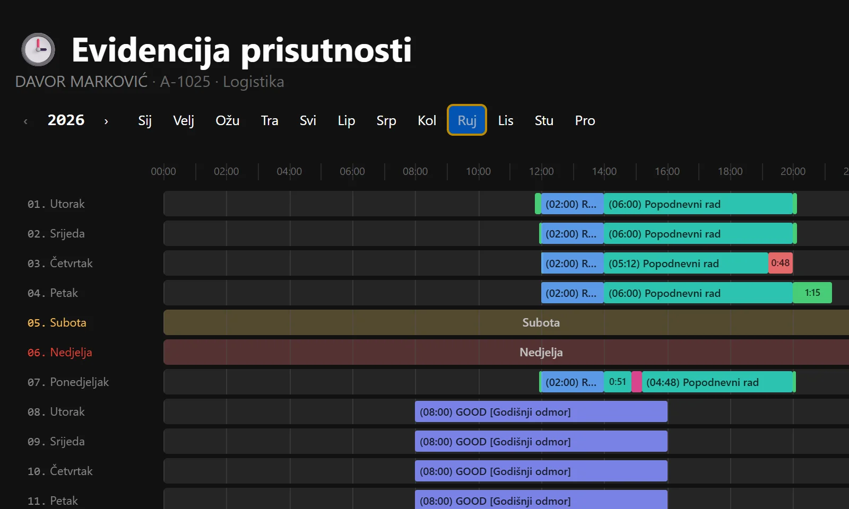Select the (02:00) block on 04. Petak
This screenshot has height=509, width=849.
click(572, 293)
